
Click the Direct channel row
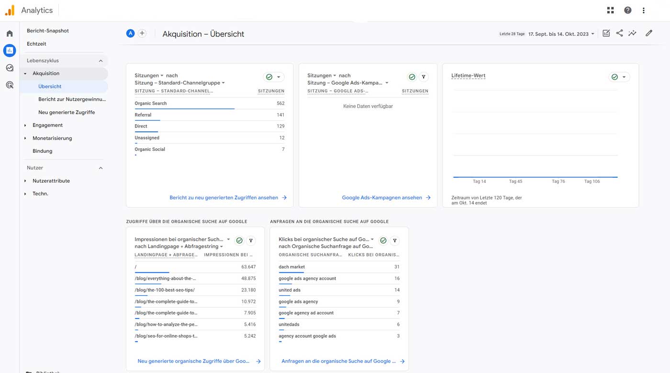point(210,127)
